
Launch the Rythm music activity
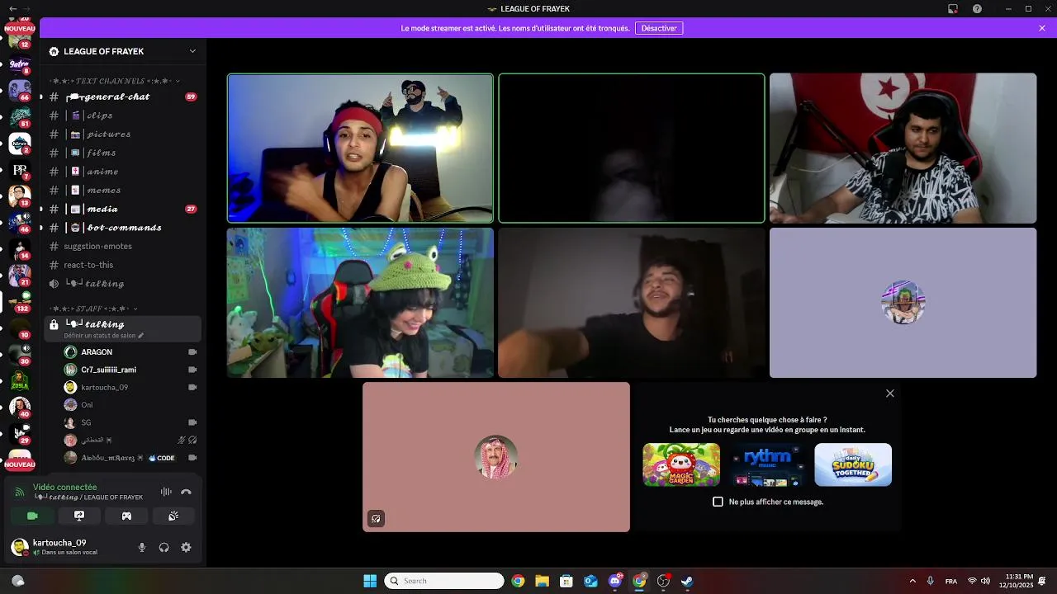767,464
